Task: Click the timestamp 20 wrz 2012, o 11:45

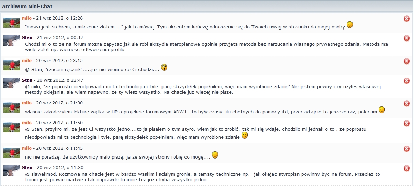Action: [x=60, y=148]
